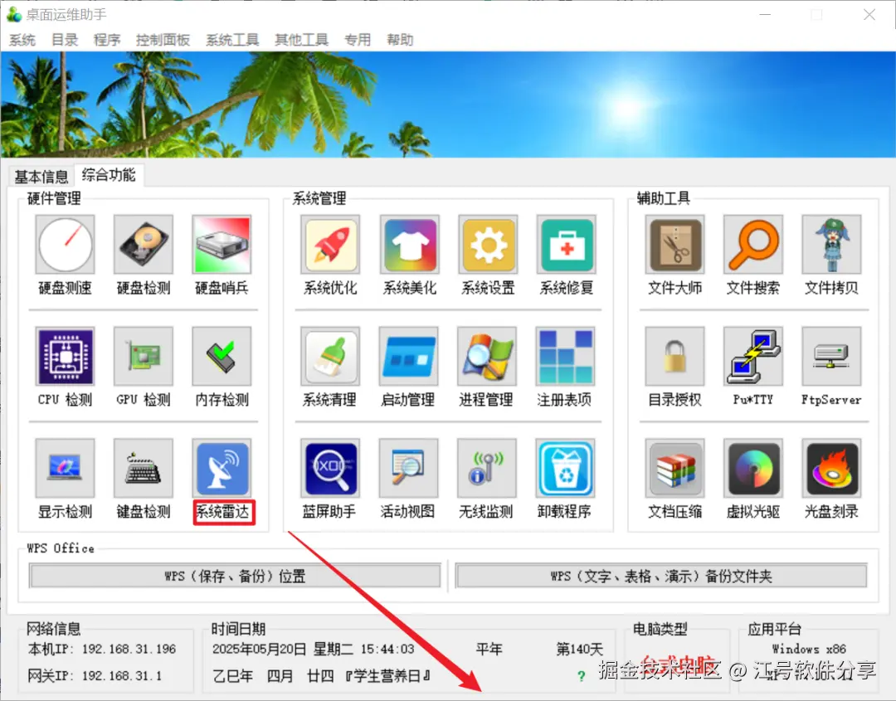
Task: Open the 系统工具 menu
Action: (x=232, y=39)
